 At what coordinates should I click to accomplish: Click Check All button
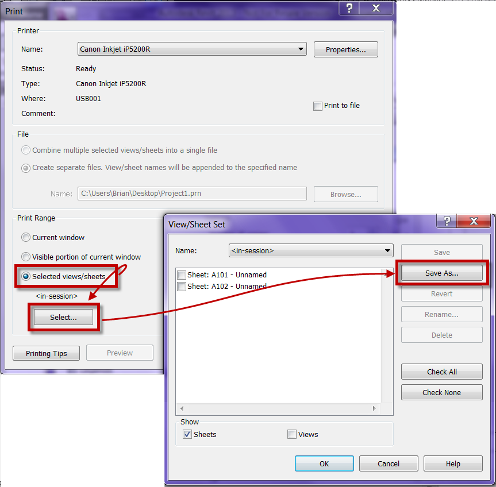point(441,372)
